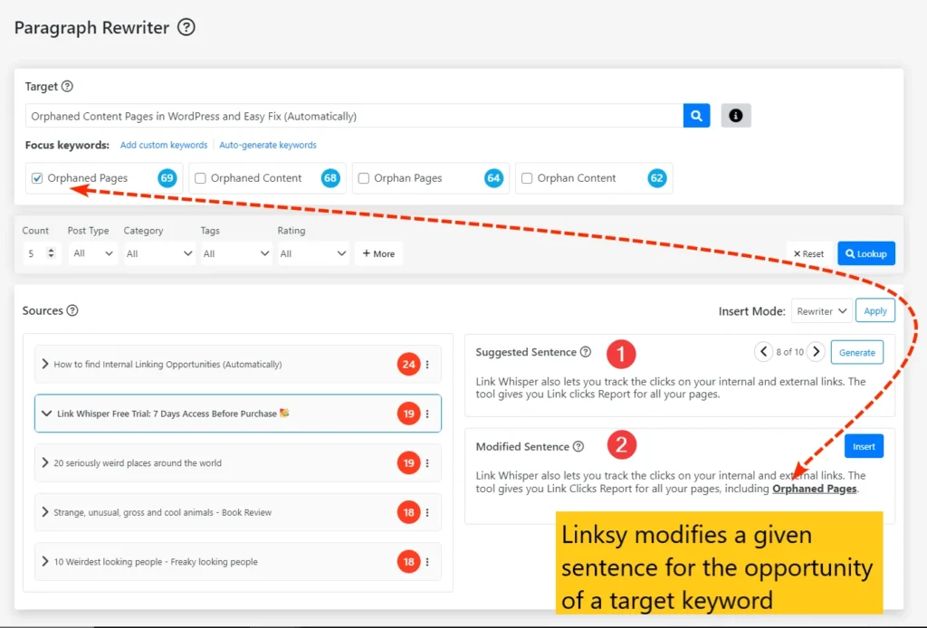Reset the filters
The image size is (927, 628).
click(808, 253)
